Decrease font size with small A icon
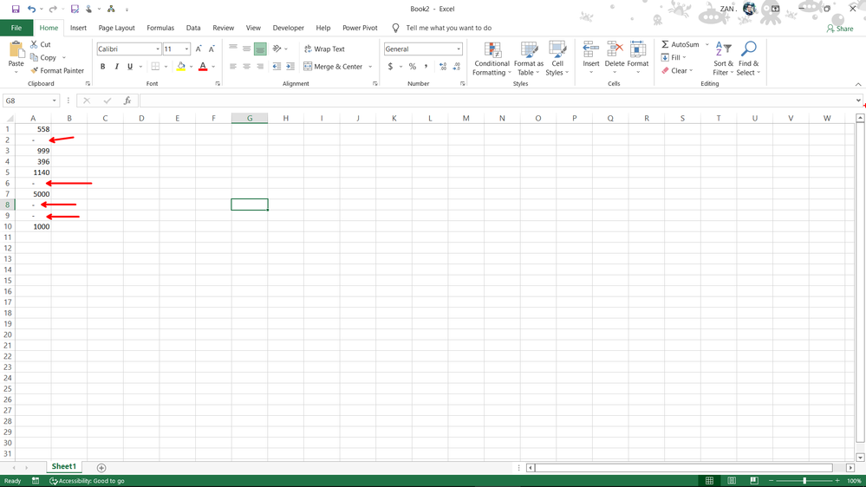The image size is (866, 487). coord(212,49)
